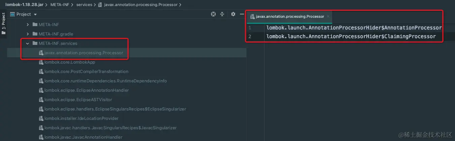The width and height of the screenshot is (455, 141).
Task: Click the Locate/Select Opened File target icon
Action: coord(213,14)
